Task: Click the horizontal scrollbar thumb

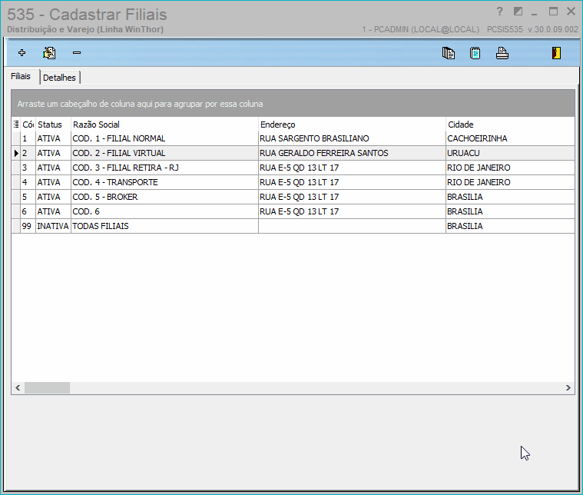Action: pyautogui.click(x=47, y=388)
